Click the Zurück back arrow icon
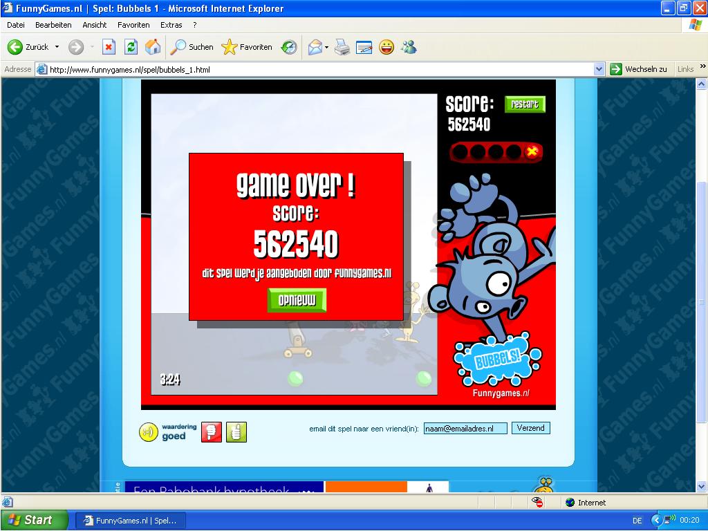 15,47
